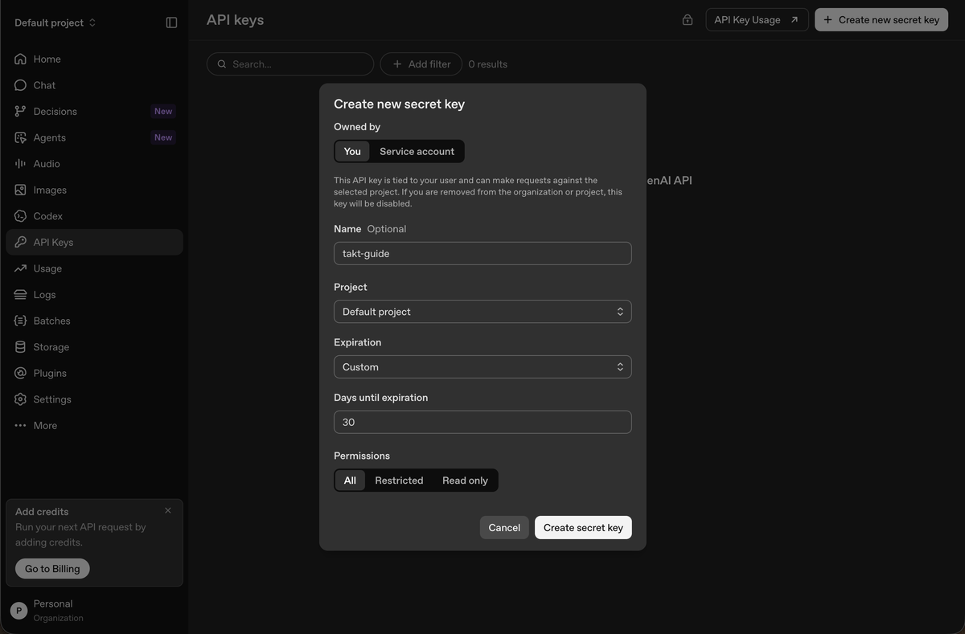Viewport: 965px width, 634px height.
Task: Click the lock icon in header
Action: click(688, 20)
